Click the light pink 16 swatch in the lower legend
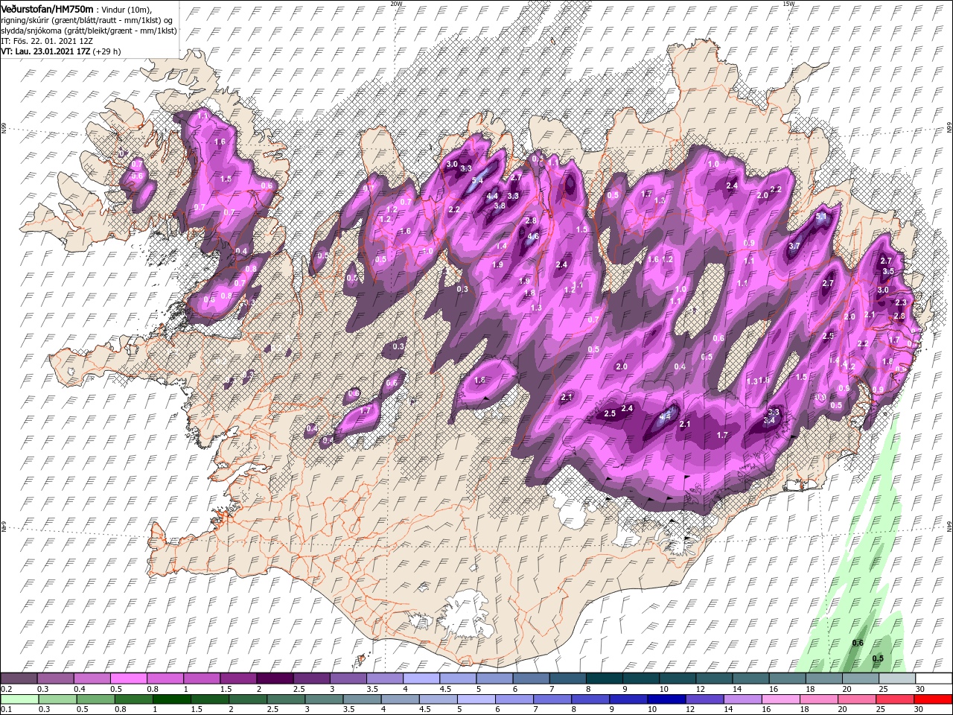 point(780,699)
